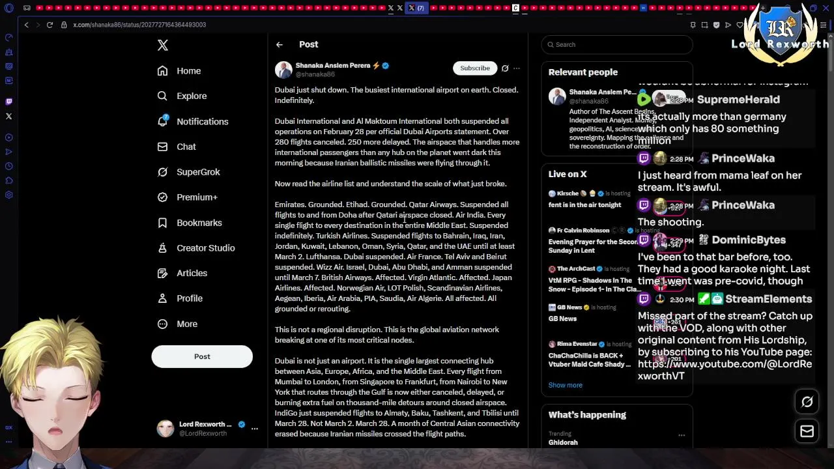Switch to the blue W browser tab
The image size is (834, 469).
(643, 8)
